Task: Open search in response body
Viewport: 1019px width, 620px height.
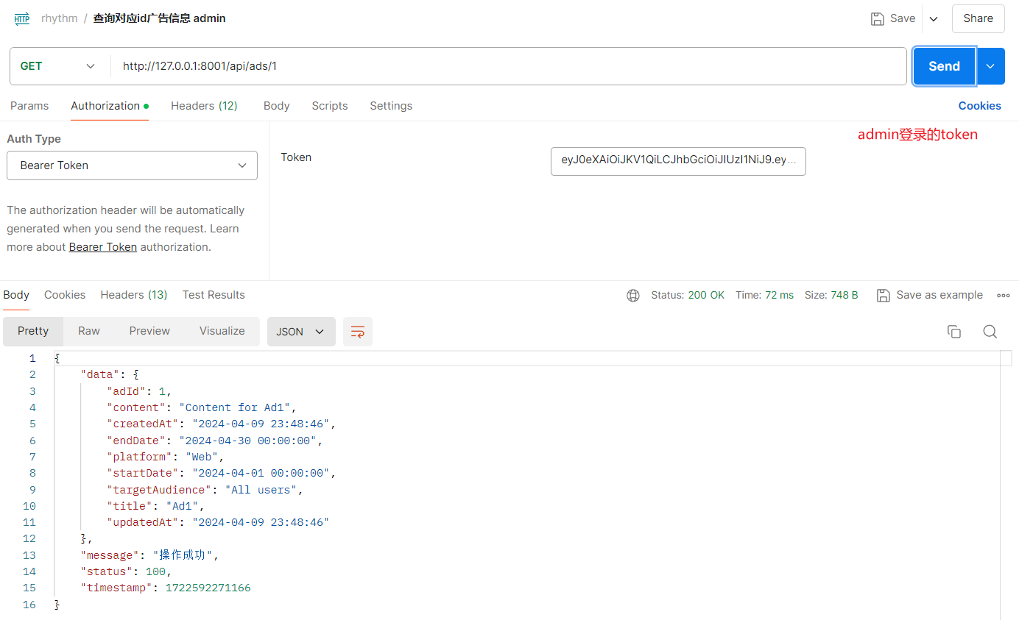Action: 990,332
